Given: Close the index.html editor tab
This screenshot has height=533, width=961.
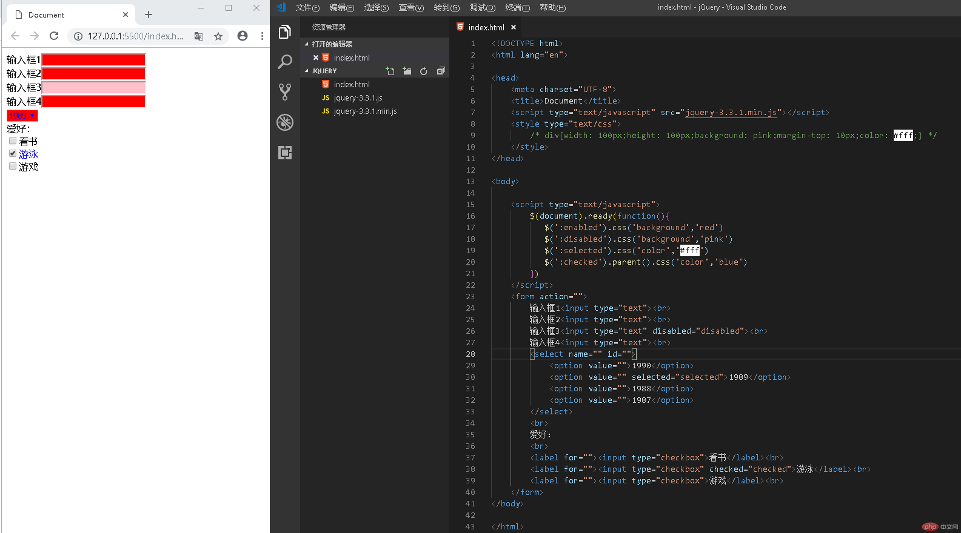Looking at the screenshot, I should point(514,27).
